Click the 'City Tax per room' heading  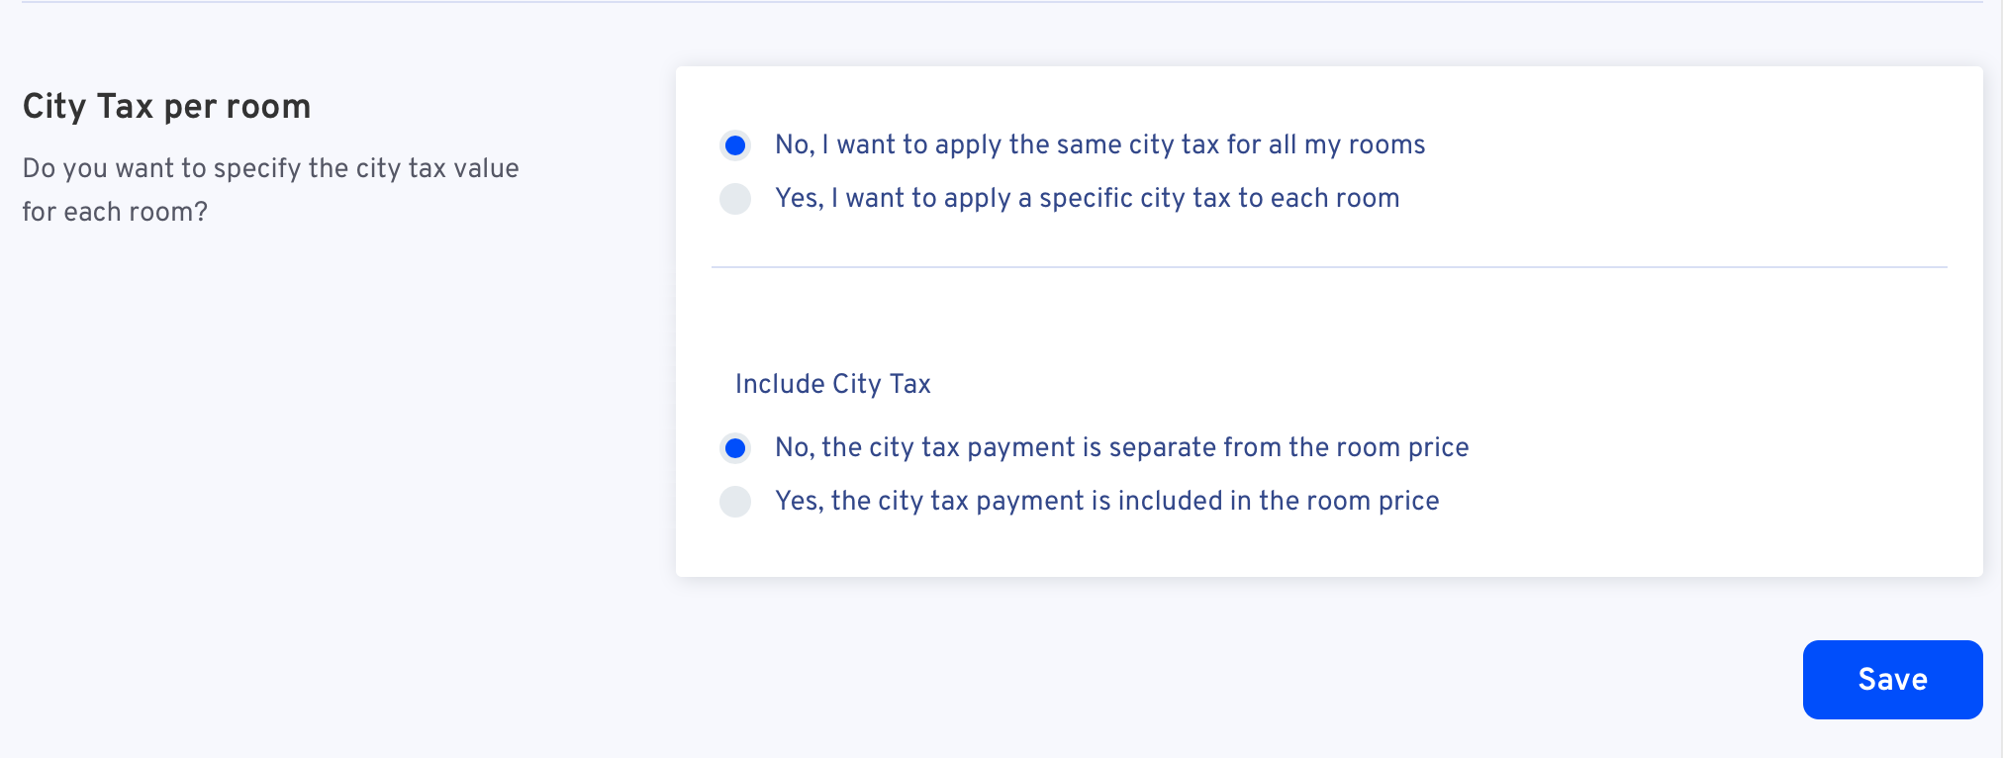166,107
